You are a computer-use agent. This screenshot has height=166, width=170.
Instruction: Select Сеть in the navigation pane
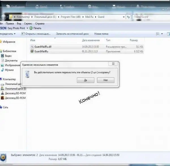click(x=5, y=107)
